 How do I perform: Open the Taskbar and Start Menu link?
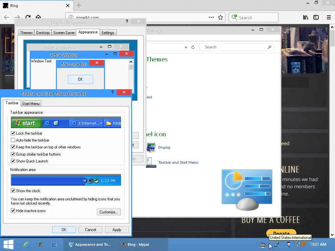coord(178,162)
